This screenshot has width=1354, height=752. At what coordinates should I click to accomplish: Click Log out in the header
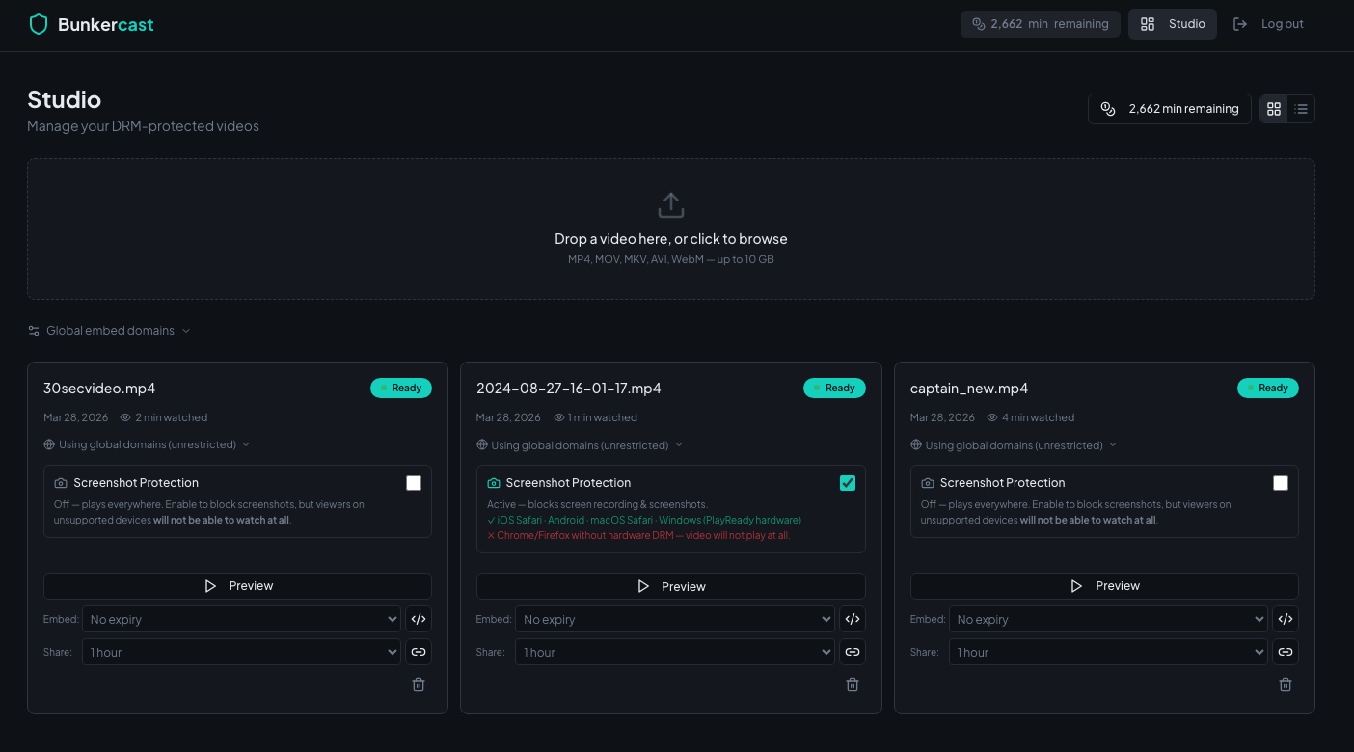tap(1269, 24)
